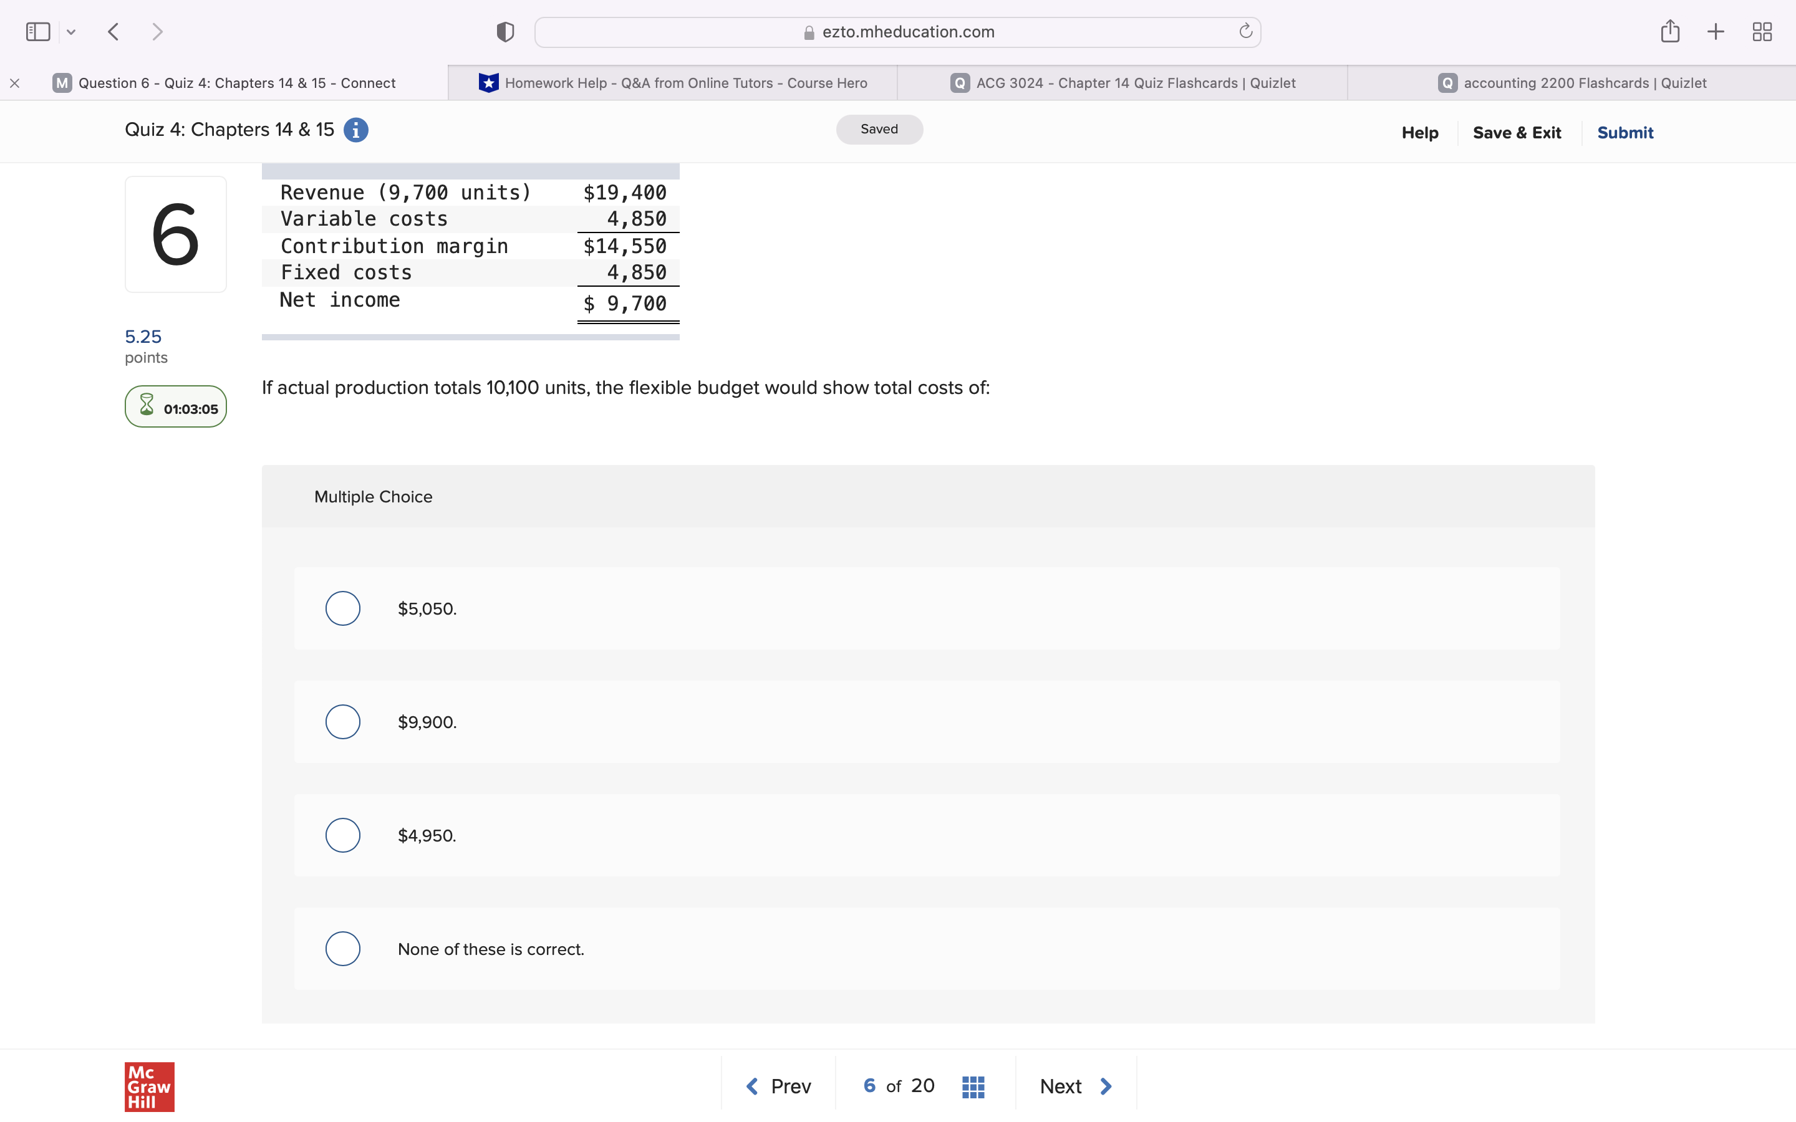
Task: Switch to Course Hero Homework Help tab
Action: (x=673, y=83)
